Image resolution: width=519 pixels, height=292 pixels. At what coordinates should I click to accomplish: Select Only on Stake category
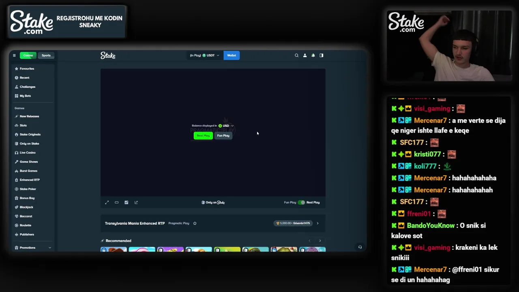(29, 144)
